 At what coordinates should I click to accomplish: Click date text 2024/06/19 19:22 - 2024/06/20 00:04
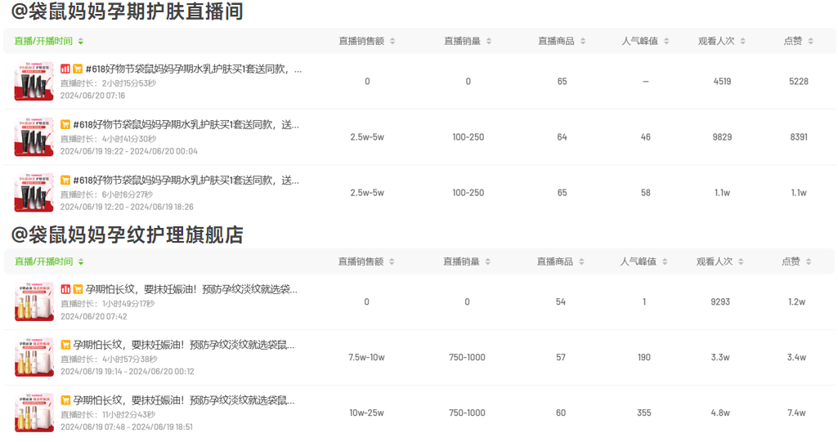(129, 152)
